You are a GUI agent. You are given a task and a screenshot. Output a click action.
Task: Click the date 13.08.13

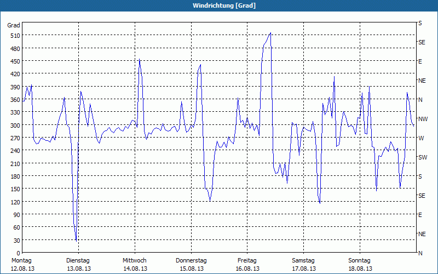click(79, 269)
